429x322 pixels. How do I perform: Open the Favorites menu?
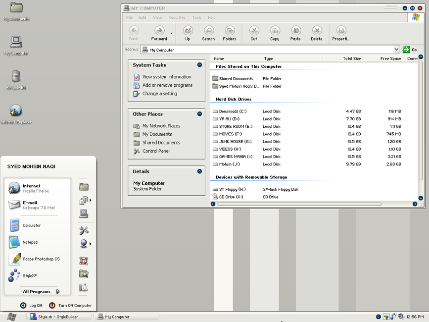[177, 17]
